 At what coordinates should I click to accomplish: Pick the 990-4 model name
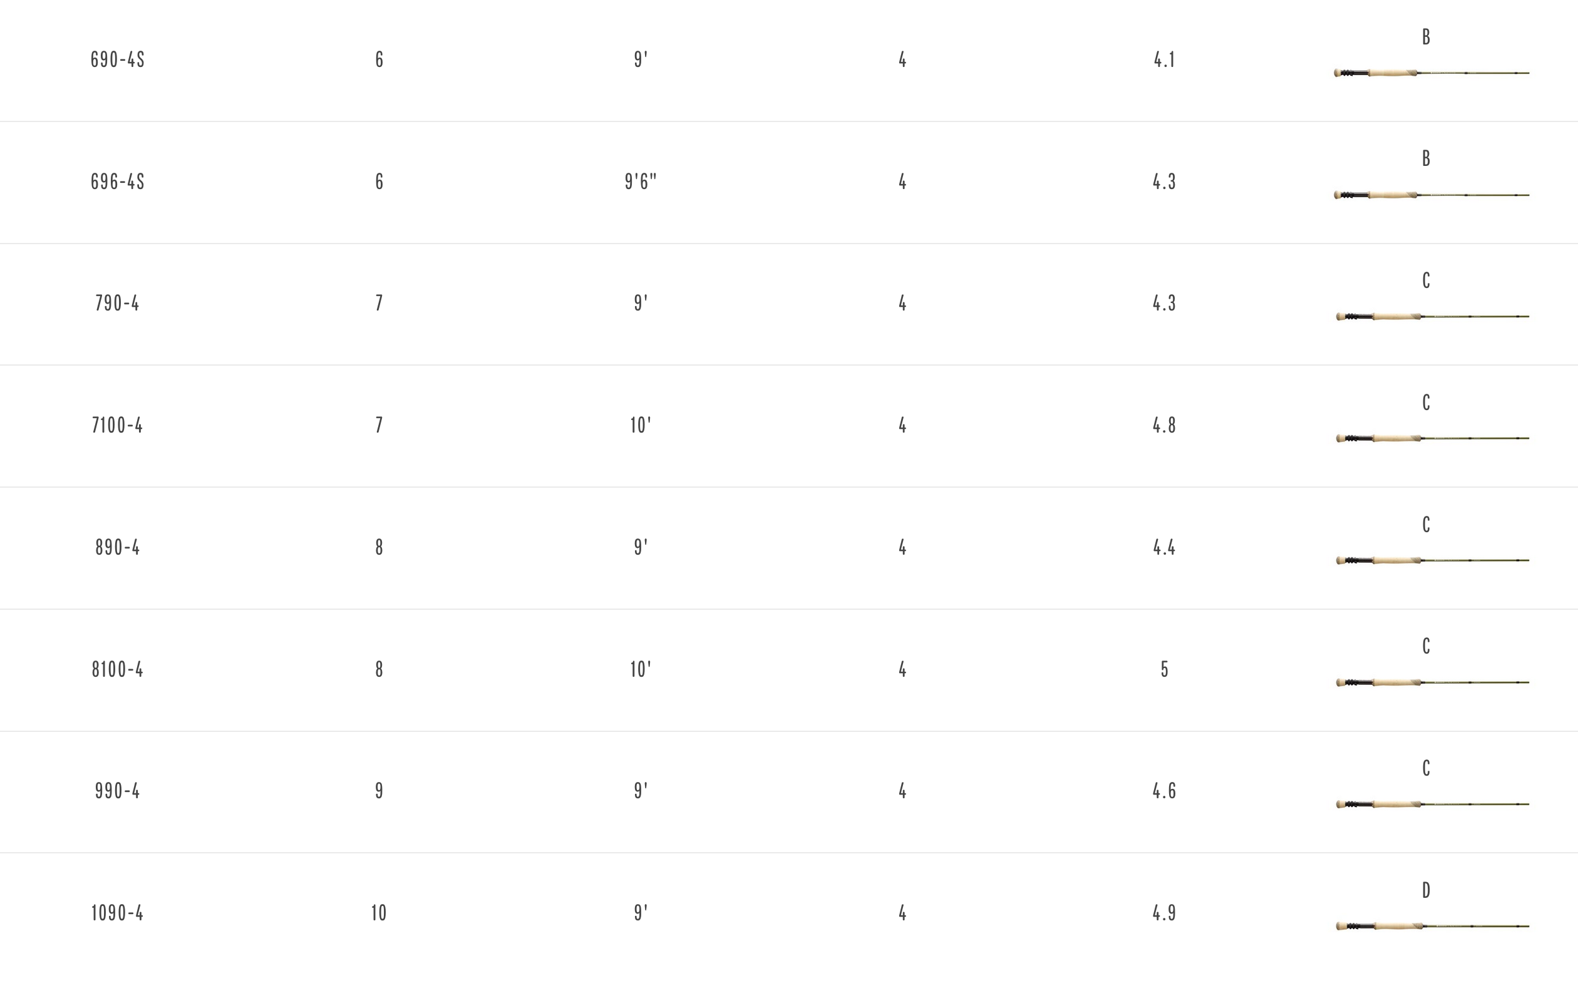pyautogui.click(x=117, y=791)
